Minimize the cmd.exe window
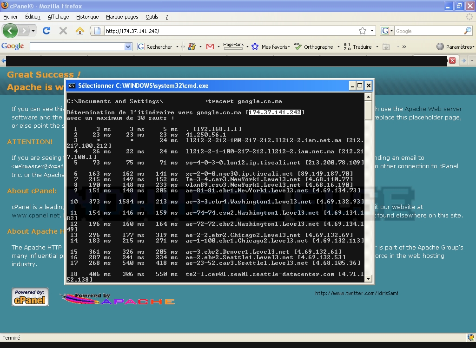 pos(352,86)
